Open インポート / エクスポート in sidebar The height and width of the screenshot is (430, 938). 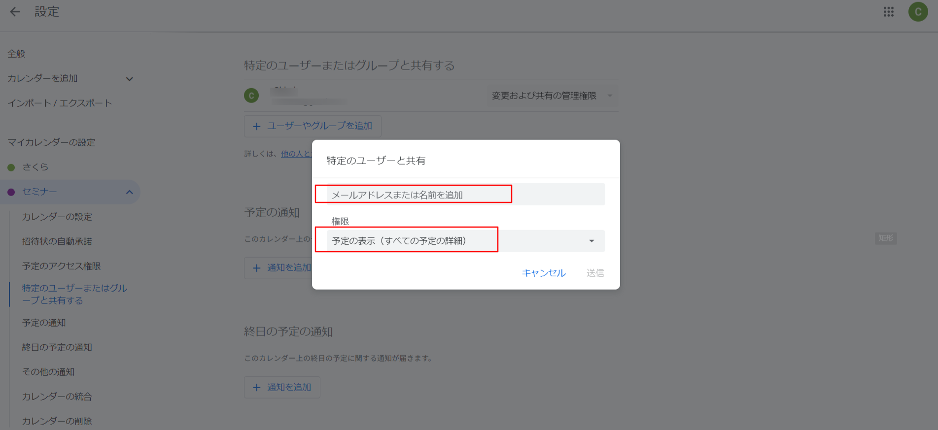coord(60,103)
